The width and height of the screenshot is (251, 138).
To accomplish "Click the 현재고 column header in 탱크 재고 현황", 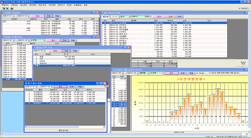I will 89,90.
